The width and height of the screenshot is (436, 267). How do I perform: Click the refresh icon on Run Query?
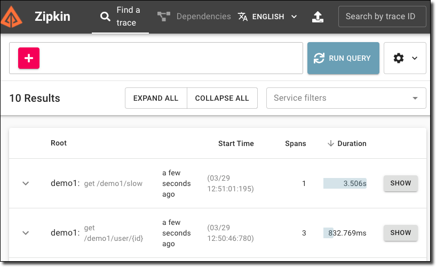tap(319, 58)
